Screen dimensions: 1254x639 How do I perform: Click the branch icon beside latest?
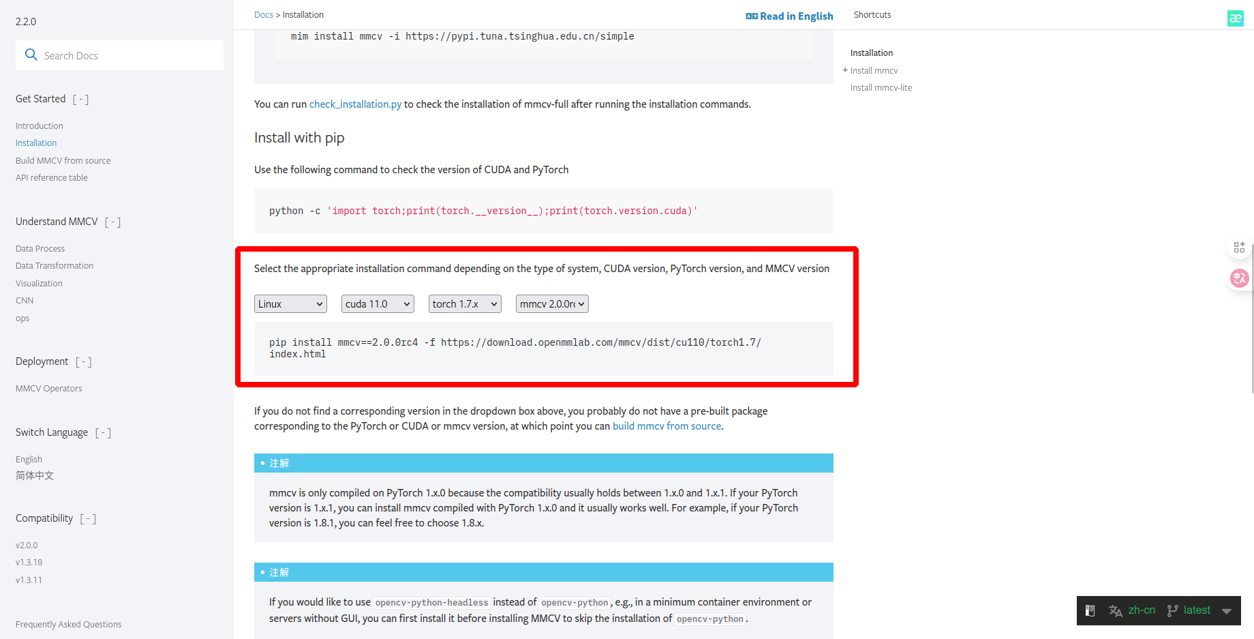pos(1172,610)
